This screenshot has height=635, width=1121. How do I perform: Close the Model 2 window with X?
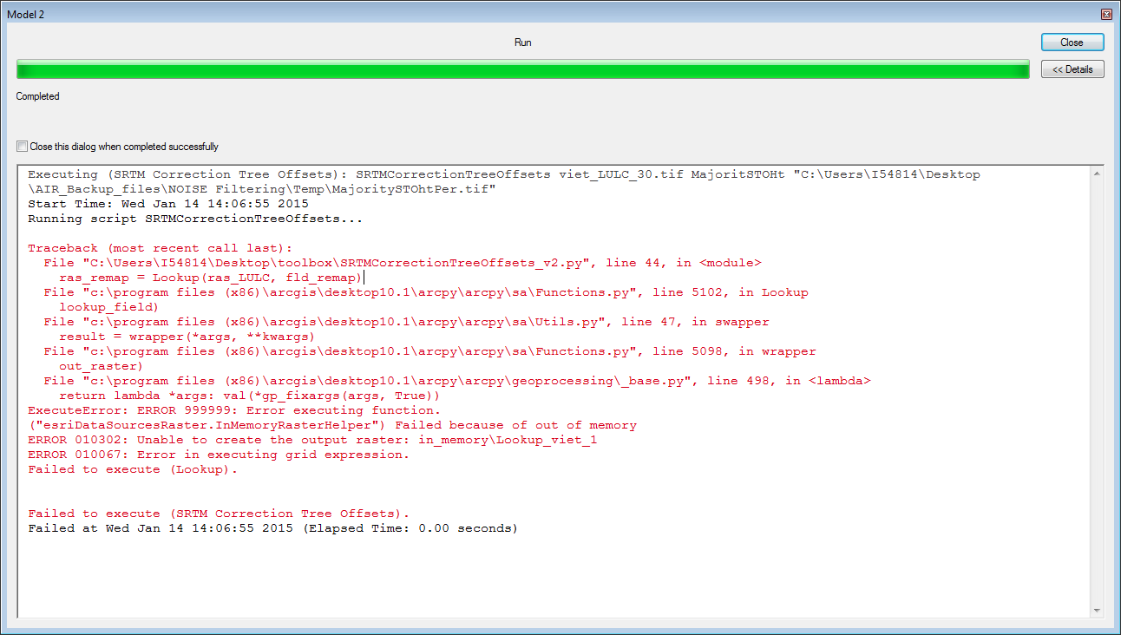coord(1106,15)
